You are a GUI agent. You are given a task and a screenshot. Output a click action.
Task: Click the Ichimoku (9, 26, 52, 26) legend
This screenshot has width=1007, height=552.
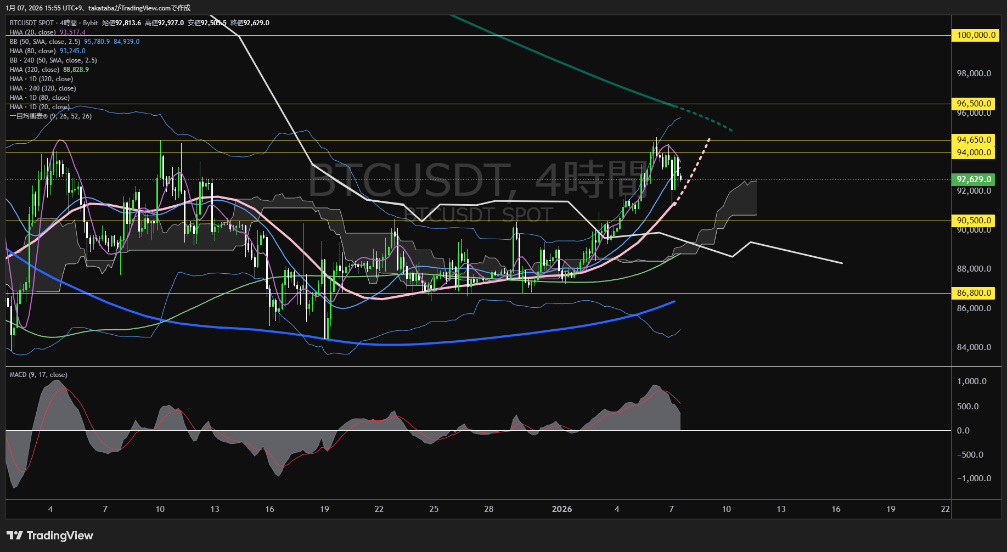click(x=50, y=116)
